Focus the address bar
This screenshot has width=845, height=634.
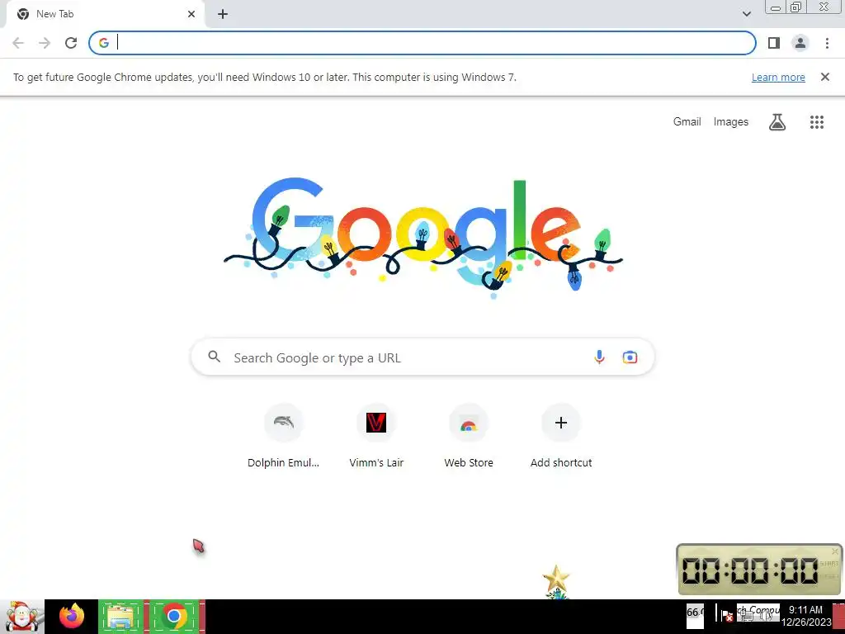click(x=422, y=43)
